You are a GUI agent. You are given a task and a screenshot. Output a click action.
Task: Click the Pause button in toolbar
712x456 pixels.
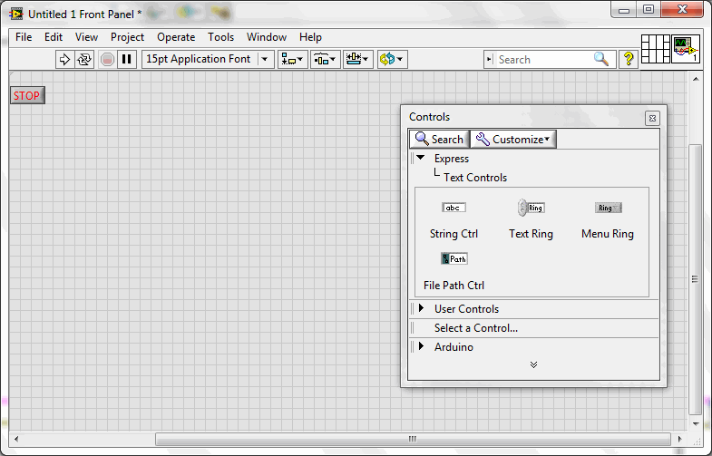(127, 60)
